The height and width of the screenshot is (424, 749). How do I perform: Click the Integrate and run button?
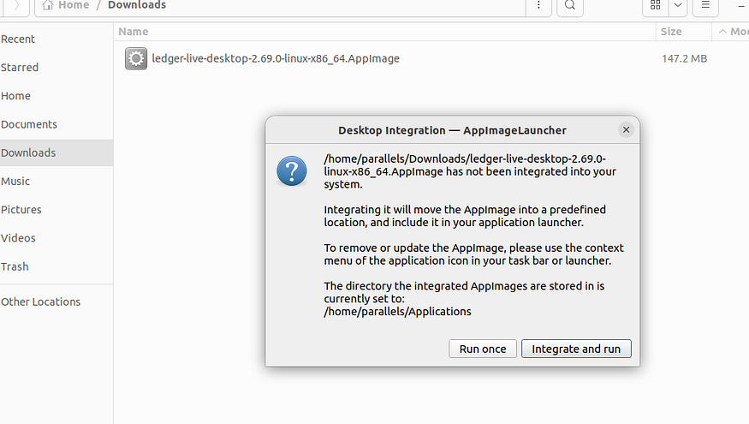pos(576,349)
